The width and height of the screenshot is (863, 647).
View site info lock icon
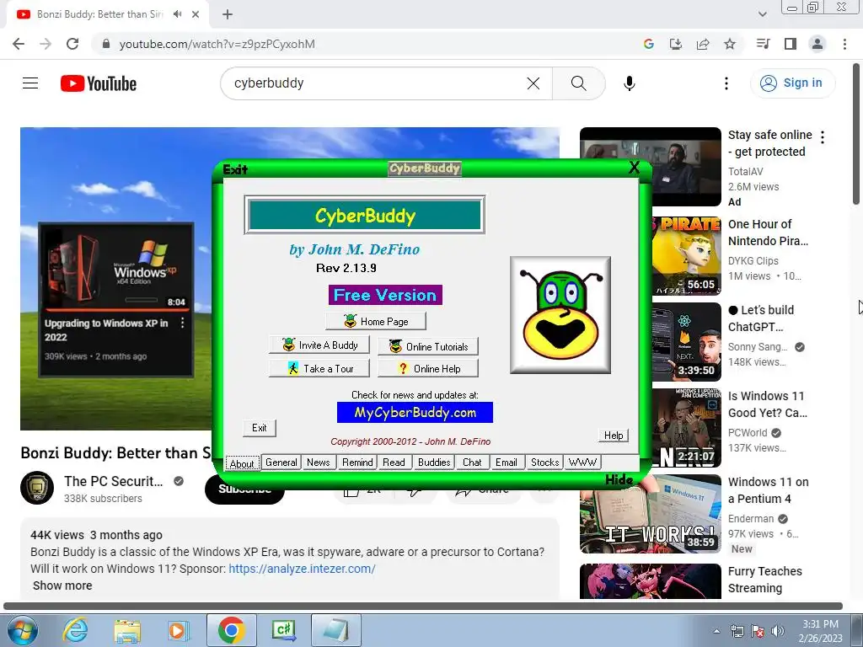(106, 44)
